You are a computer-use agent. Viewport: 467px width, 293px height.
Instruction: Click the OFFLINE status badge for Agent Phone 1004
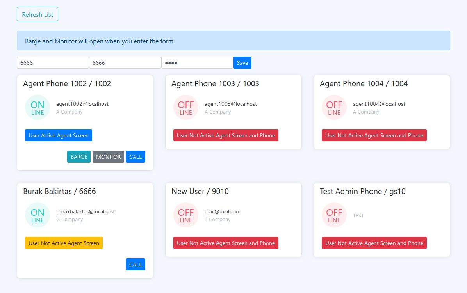tap(334, 107)
